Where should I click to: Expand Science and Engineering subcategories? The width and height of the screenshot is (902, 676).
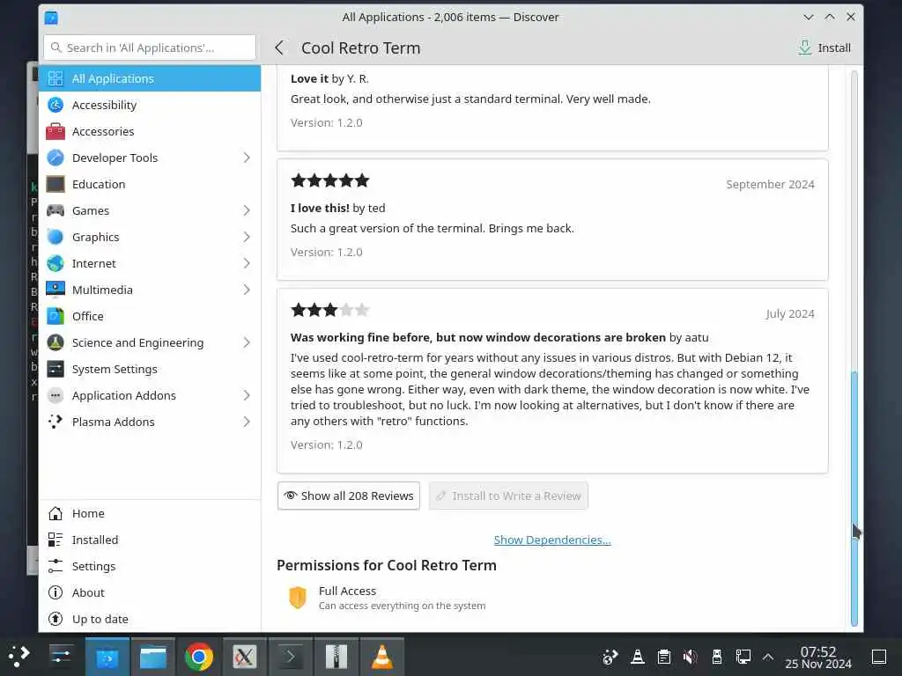pyautogui.click(x=247, y=342)
